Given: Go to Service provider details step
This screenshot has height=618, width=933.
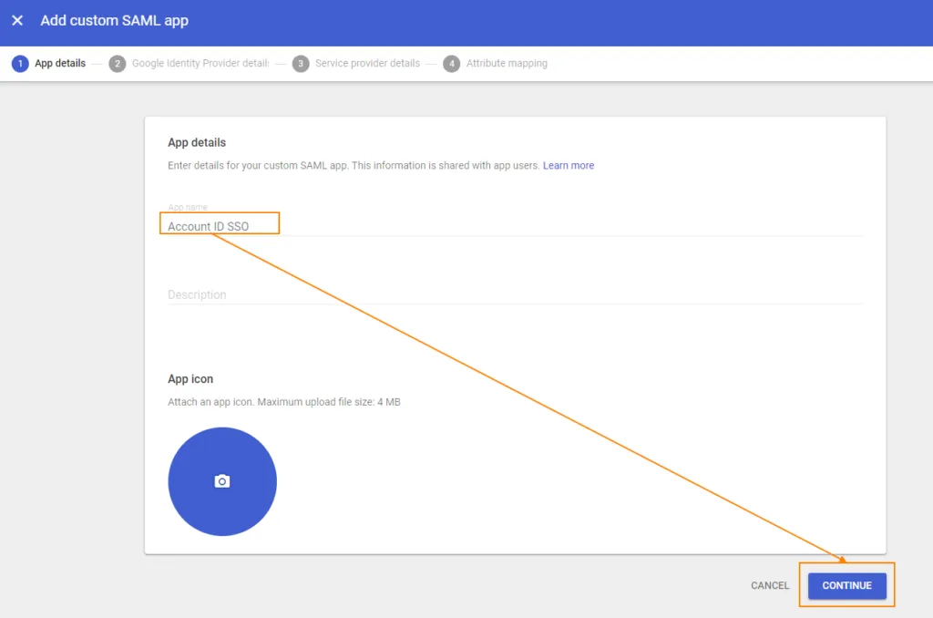Looking at the screenshot, I should point(368,63).
